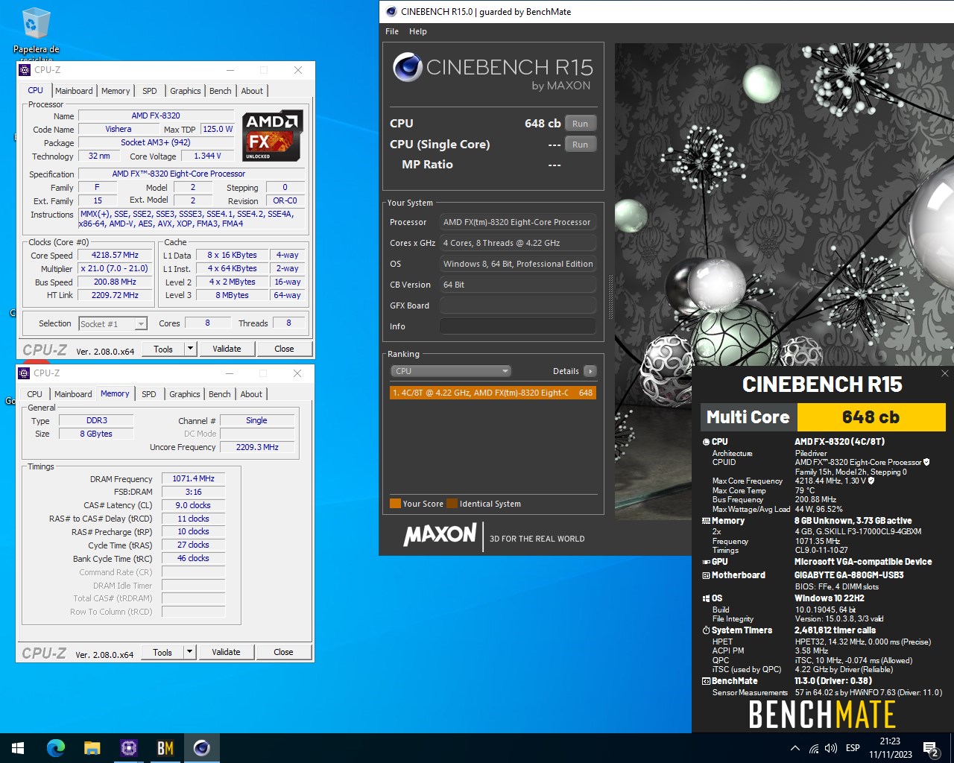
Task: Click Close button in lower CPU-Z window
Action: (283, 652)
